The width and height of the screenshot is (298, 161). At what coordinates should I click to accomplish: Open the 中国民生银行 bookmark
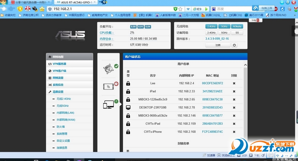click(75, 15)
